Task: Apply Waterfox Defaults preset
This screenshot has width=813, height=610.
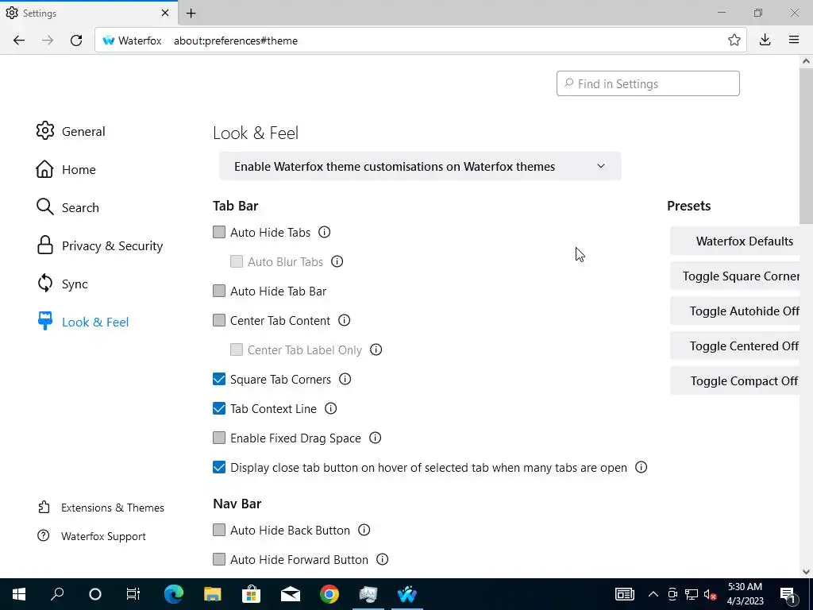Action: point(735,241)
